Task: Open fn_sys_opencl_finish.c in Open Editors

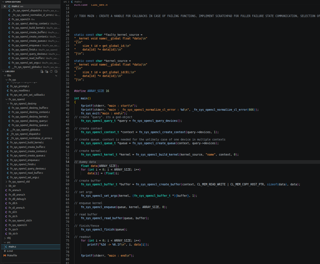Action: pos(31,50)
